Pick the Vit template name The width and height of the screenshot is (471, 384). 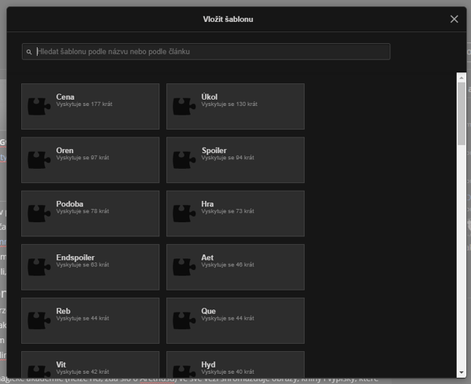point(61,364)
